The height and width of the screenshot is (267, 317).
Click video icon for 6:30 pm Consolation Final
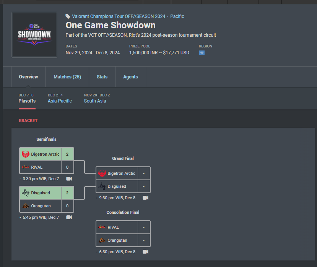tap(146, 252)
